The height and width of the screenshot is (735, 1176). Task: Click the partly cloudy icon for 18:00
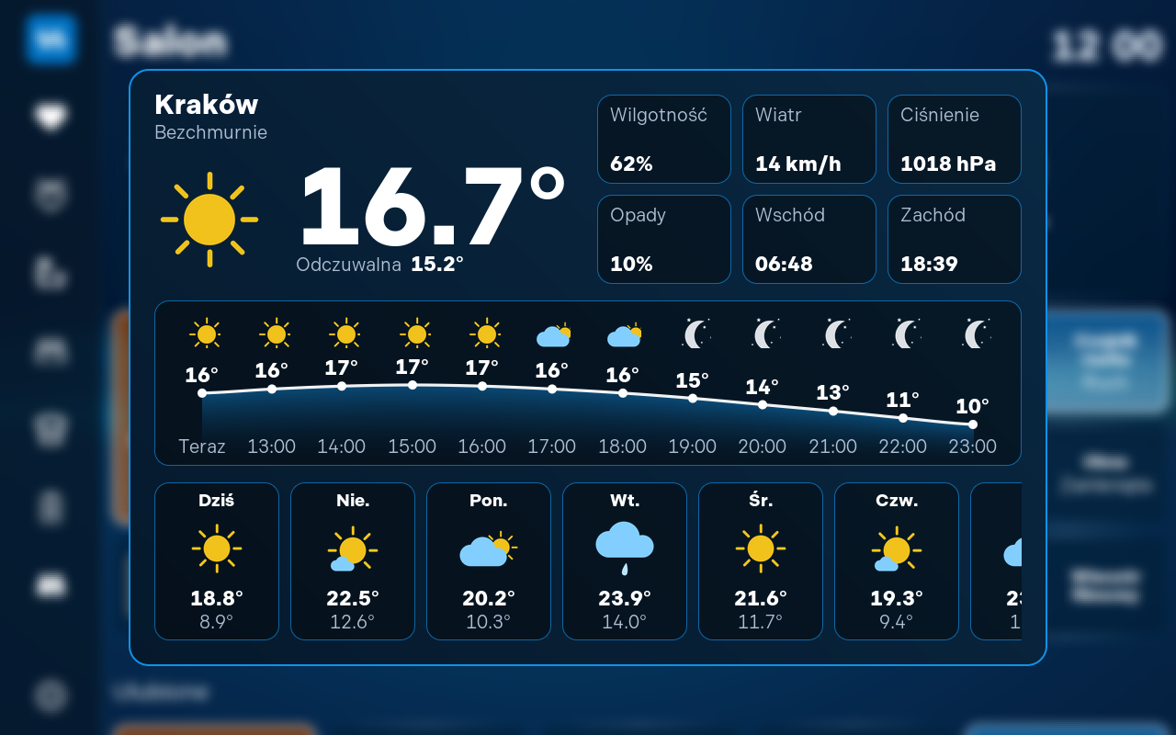(624, 335)
